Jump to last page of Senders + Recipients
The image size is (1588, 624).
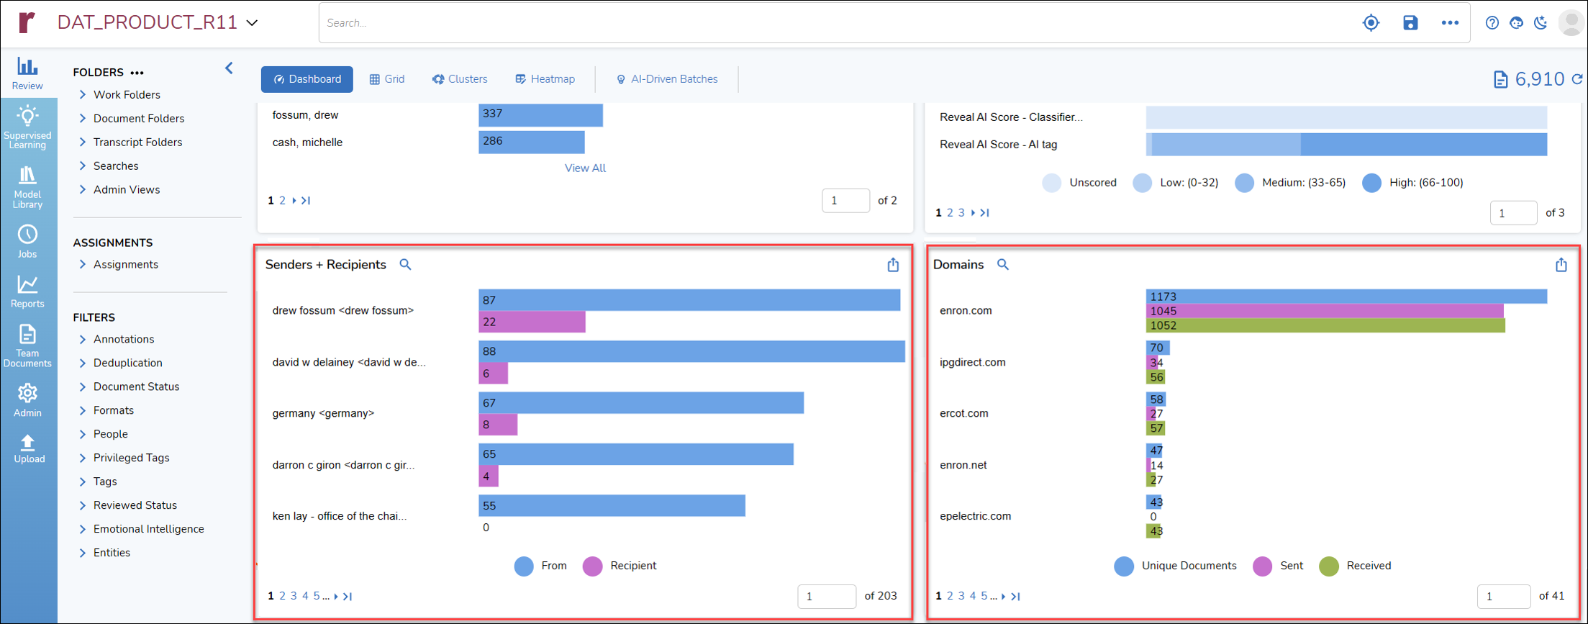click(348, 596)
